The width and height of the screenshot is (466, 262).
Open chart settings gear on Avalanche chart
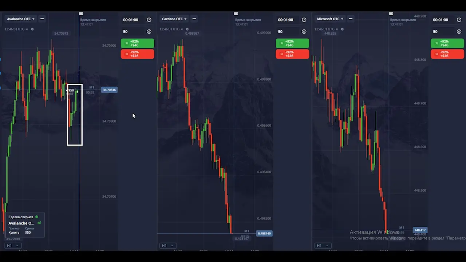[32, 29]
